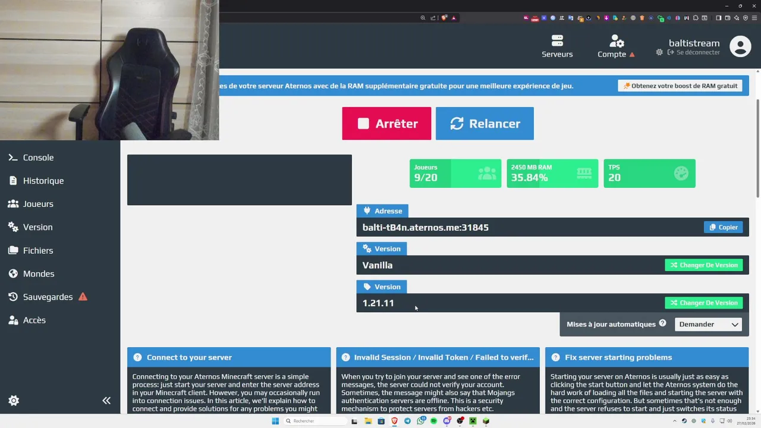Open the Mises à jour automatiques dropdown
761x428 pixels.
709,324
